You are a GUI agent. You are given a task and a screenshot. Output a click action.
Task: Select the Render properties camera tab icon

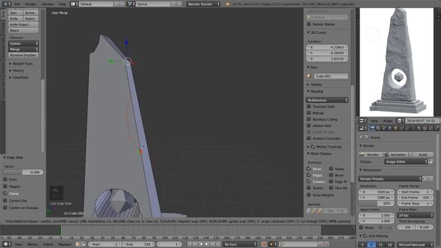(x=372, y=128)
